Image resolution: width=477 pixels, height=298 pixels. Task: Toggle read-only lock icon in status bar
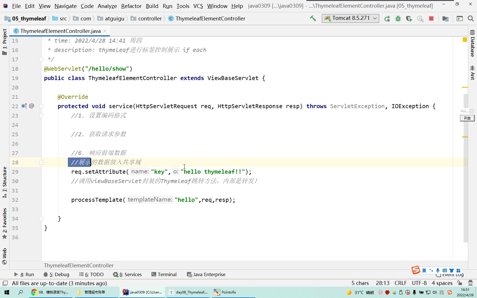(x=460, y=283)
